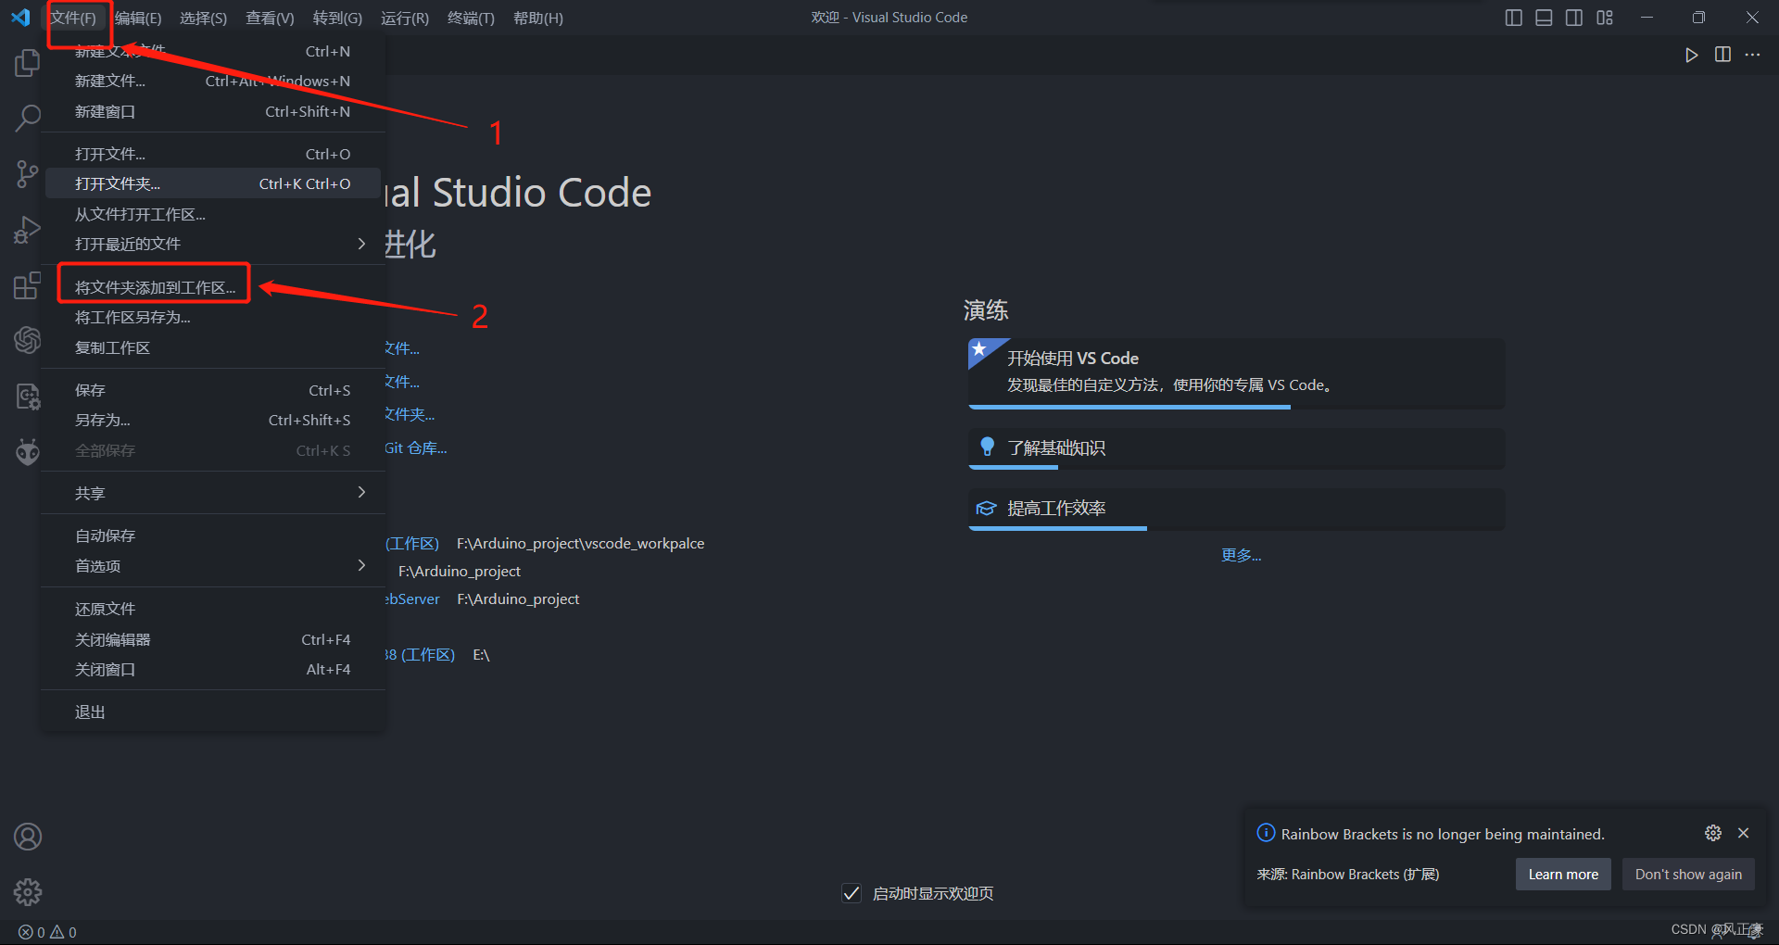Open the notification gear settings icon
Viewport: 1779px width, 945px height.
coord(1713,833)
